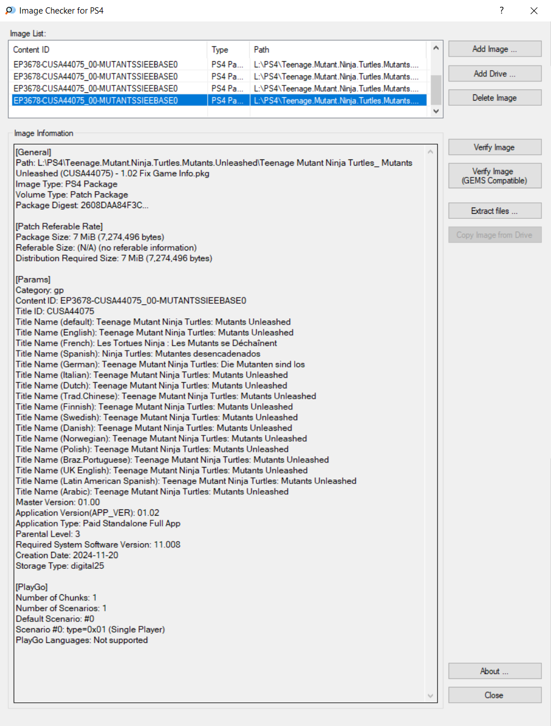Click the Image Information scrollbar down arrow
Image resolution: width=551 pixels, height=726 pixels.
point(431,696)
